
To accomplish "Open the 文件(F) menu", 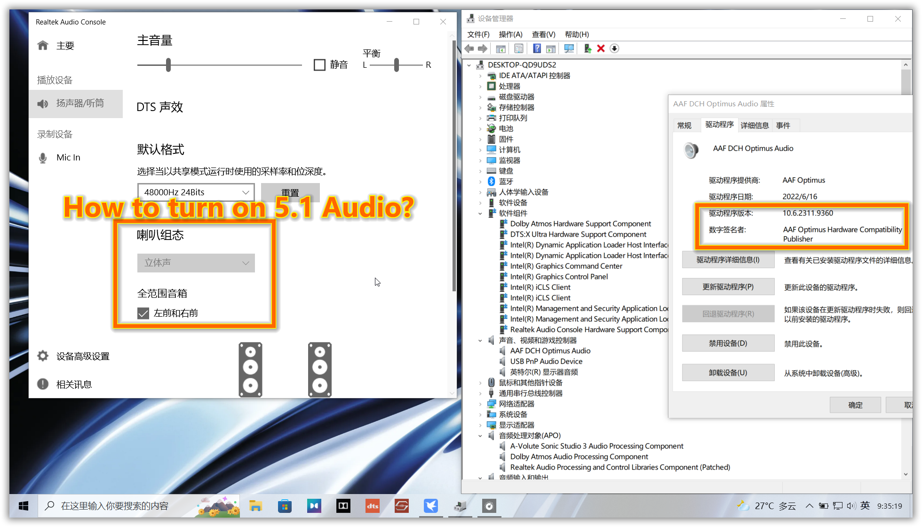I will tap(478, 34).
